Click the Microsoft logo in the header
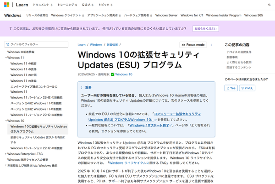The width and height of the screenshot is (275, 184). tap(6, 4)
